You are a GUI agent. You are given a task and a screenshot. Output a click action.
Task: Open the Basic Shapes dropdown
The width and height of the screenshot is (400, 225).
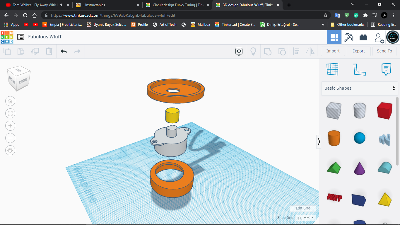click(359, 88)
